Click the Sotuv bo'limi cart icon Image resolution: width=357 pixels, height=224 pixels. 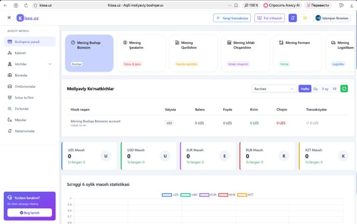tap(10, 97)
